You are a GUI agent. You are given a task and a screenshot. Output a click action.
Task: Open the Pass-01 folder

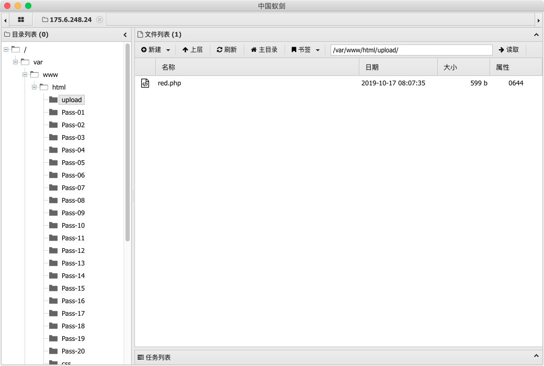click(x=67, y=112)
